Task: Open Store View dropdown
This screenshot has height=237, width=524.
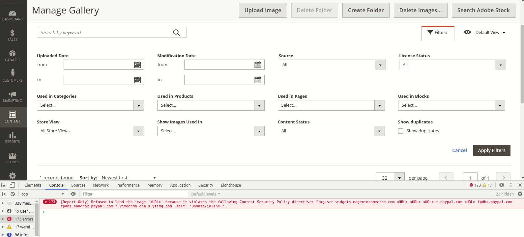Action: click(90, 131)
